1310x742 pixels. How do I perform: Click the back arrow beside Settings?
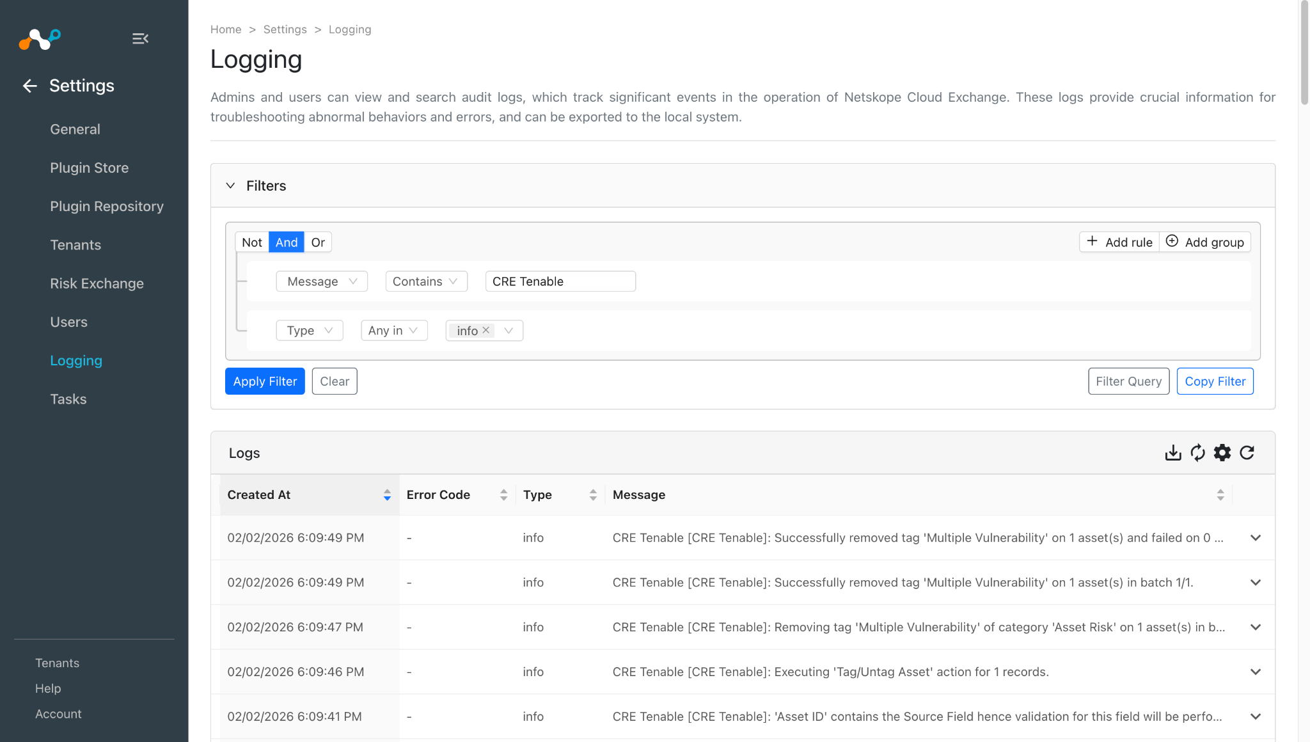(x=29, y=86)
